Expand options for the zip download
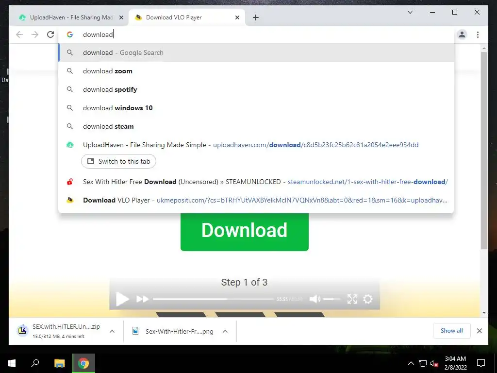Image resolution: width=497 pixels, height=373 pixels. point(112,331)
